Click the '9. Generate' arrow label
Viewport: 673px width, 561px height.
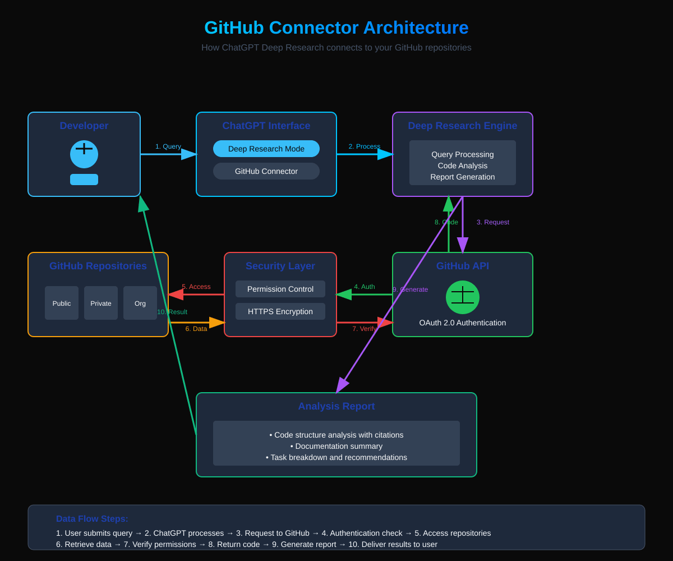coord(410,289)
